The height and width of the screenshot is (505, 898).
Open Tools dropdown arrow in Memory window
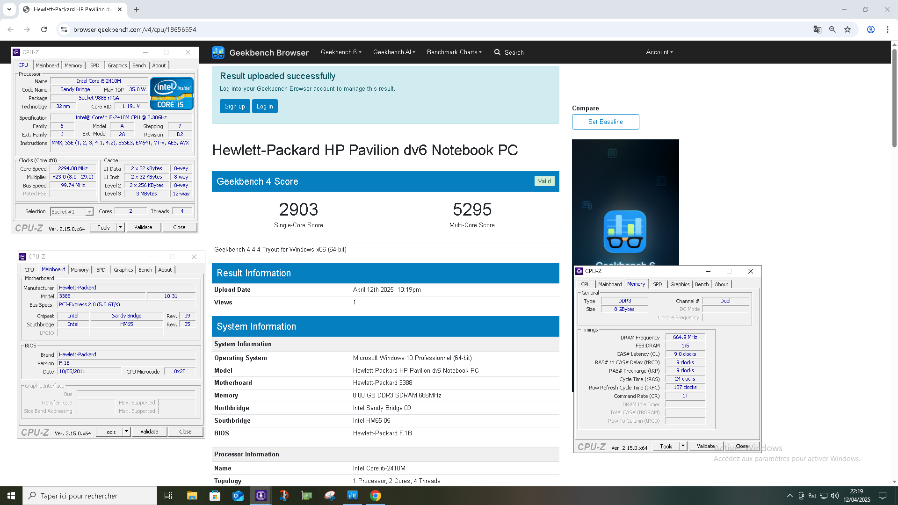click(x=683, y=446)
